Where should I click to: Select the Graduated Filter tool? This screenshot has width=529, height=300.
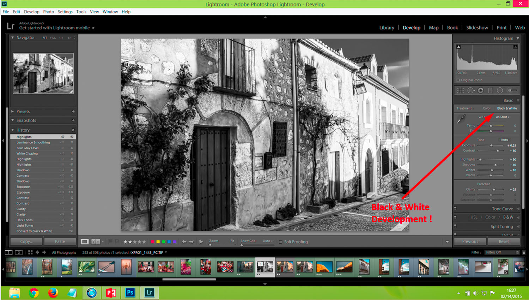[x=490, y=91]
